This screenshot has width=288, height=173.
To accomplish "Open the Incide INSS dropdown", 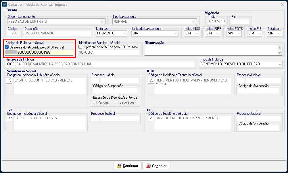I will tap(197, 34).
